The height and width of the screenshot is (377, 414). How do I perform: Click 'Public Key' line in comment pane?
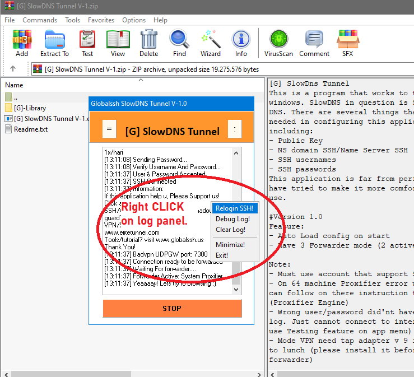tap(300, 141)
